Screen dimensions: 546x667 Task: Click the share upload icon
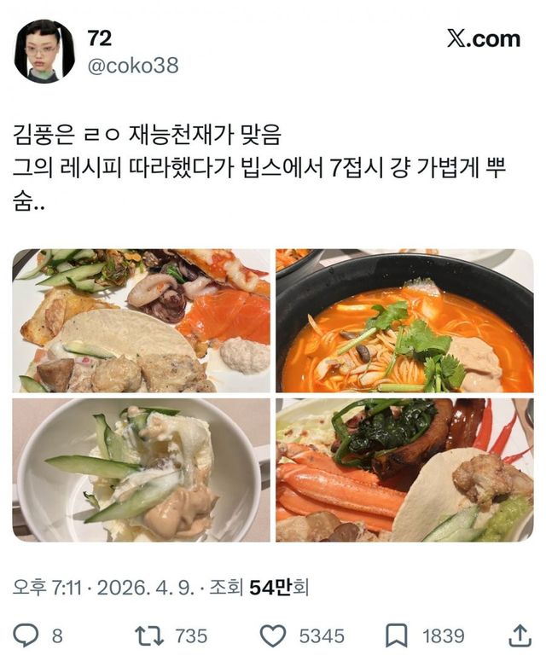click(520, 635)
